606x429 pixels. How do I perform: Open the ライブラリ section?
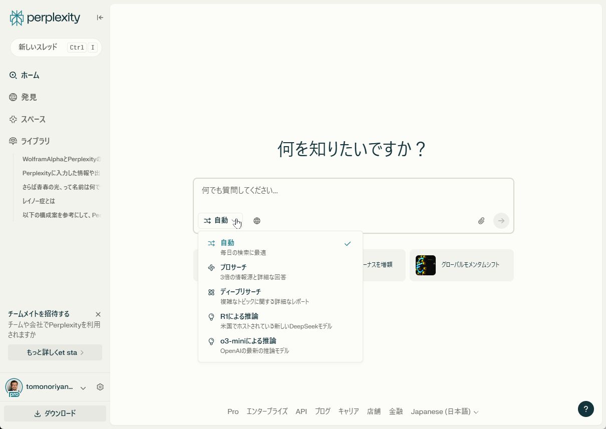pos(35,141)
